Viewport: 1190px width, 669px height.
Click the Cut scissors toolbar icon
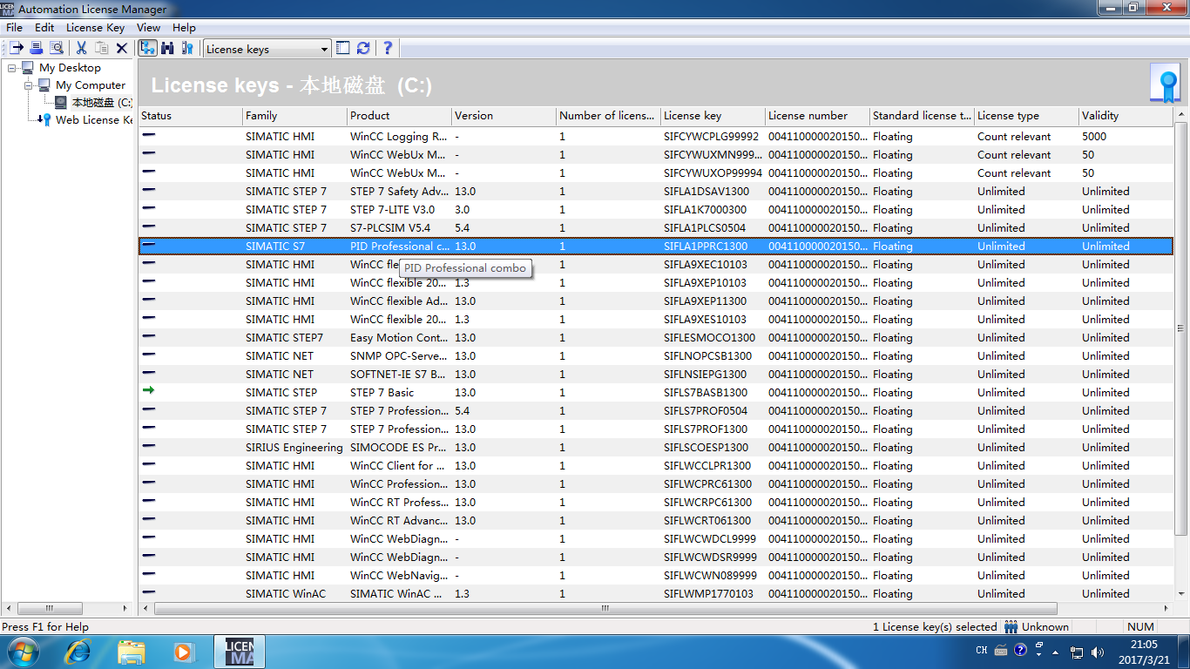81,49
